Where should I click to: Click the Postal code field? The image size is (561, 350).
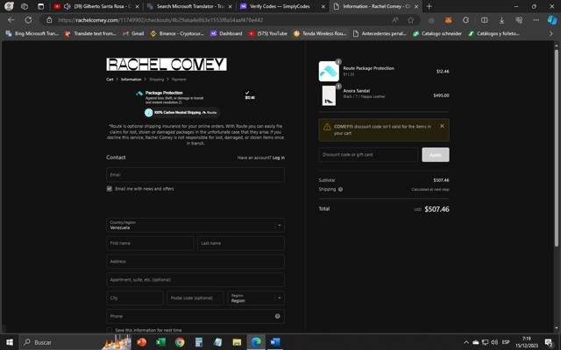pos(195,297)
